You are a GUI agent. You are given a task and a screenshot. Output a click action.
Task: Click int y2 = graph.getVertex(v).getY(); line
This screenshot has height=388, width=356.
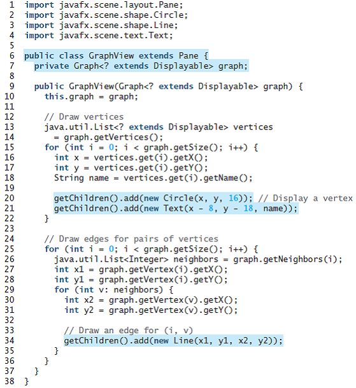click(x=151, y=310)
